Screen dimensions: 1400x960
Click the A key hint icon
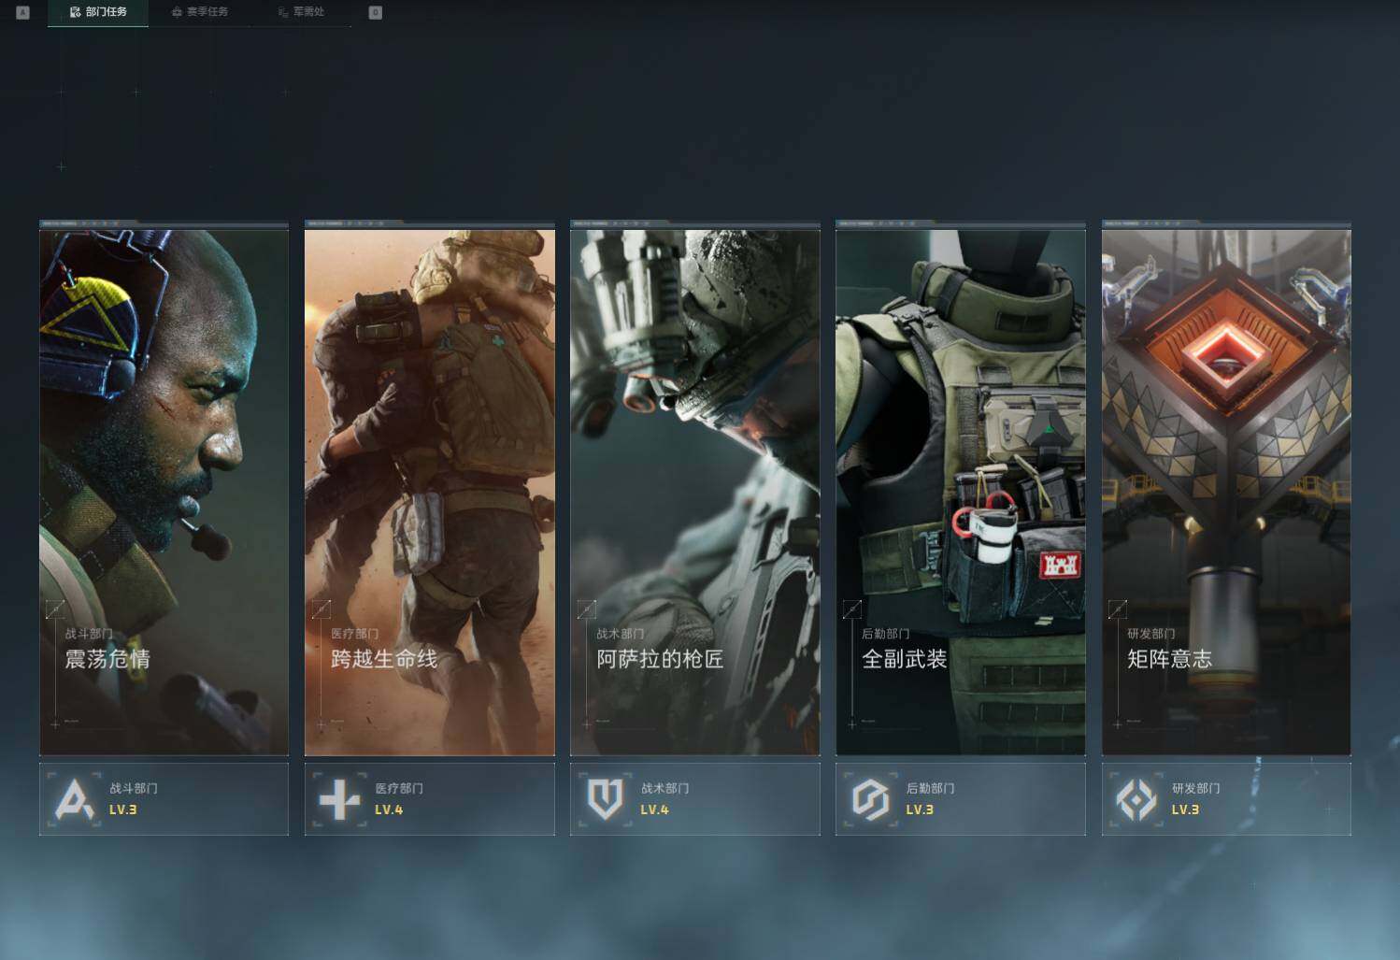[23, 12]
